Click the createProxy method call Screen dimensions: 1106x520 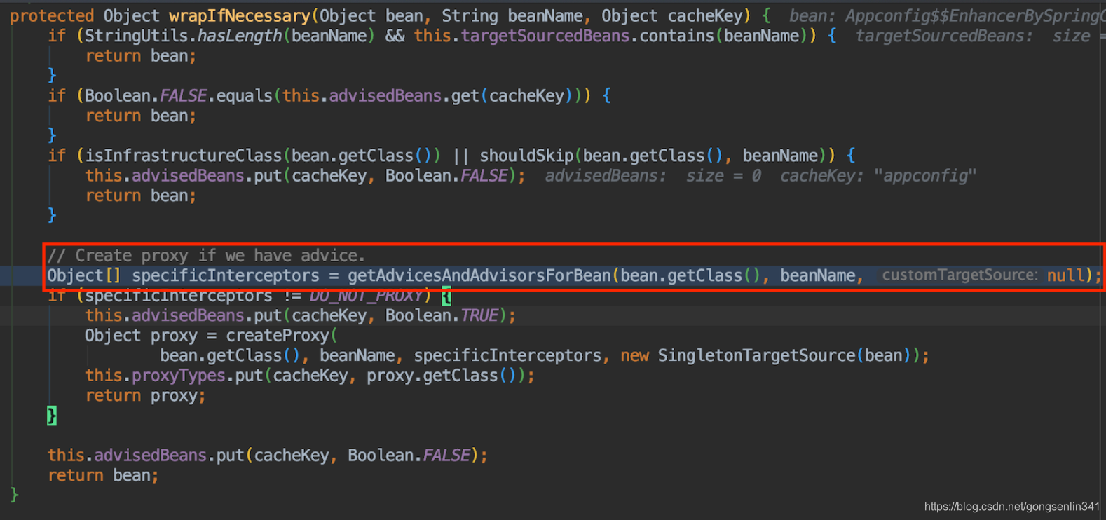coord(277,336)
